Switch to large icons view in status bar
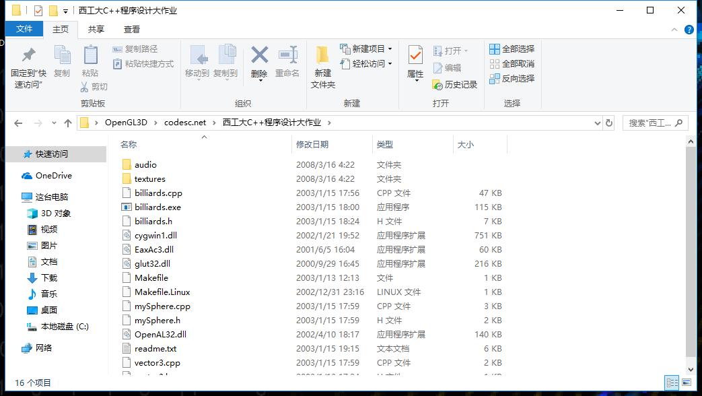 [686, 383]
